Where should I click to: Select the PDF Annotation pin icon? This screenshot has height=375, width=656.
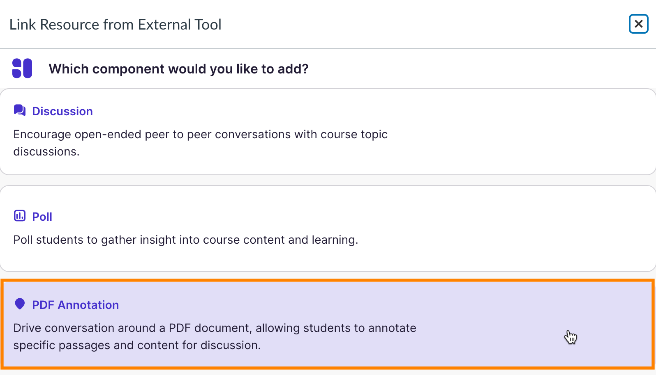(x=19, y=304)
